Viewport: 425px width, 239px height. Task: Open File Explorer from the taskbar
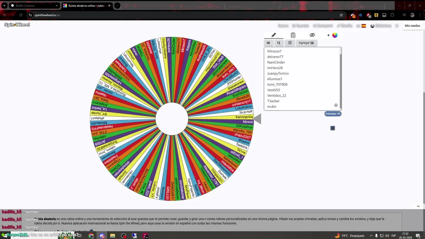point(113,236)
